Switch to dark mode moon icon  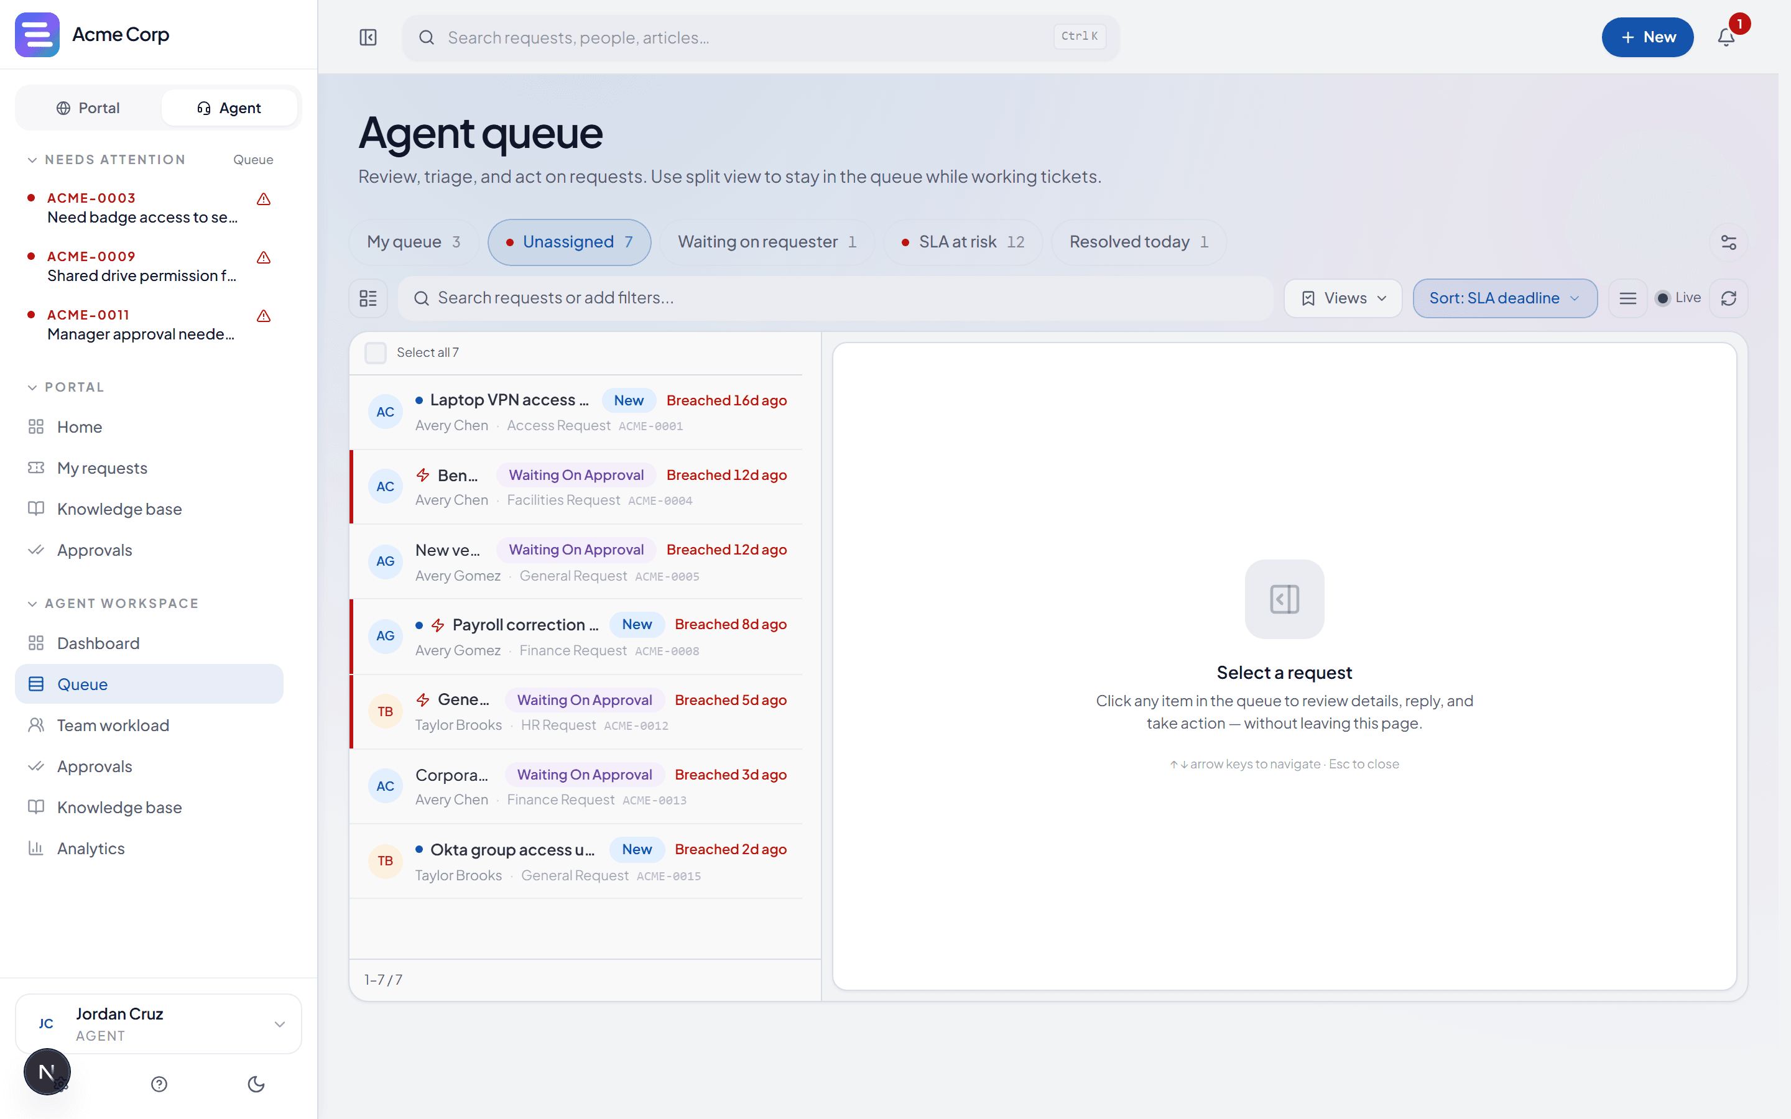(x=256, y=1084)
